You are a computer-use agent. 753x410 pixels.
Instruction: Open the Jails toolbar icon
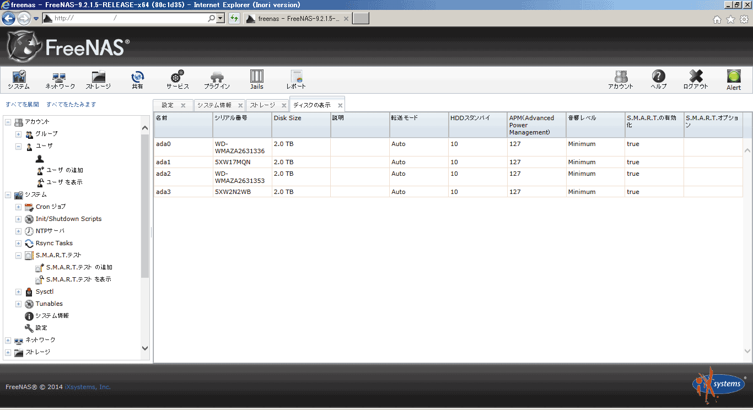(x=257, y=80)
